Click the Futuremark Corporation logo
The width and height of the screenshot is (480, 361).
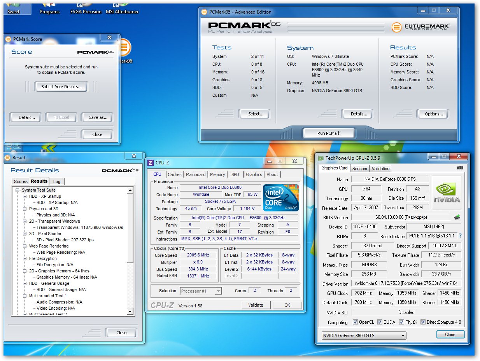click(x=420, y=27)
